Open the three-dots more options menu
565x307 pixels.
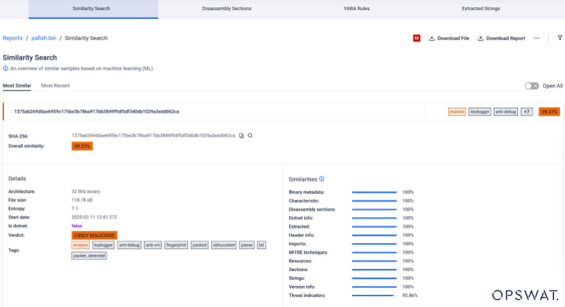[x=536, y=38]
